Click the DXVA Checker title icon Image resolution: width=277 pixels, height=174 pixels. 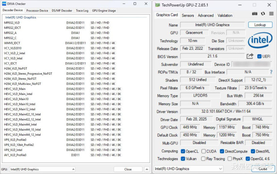[x=4, y=4]
